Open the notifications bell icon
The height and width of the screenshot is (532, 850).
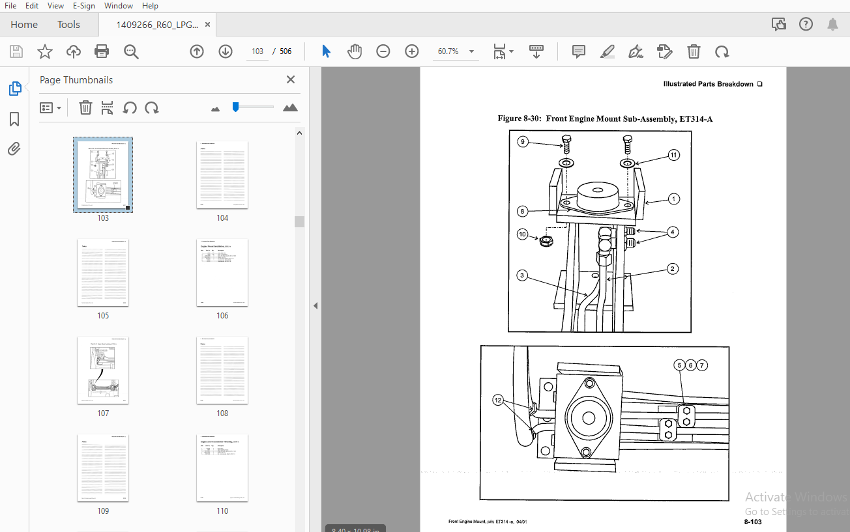[832, 24]
